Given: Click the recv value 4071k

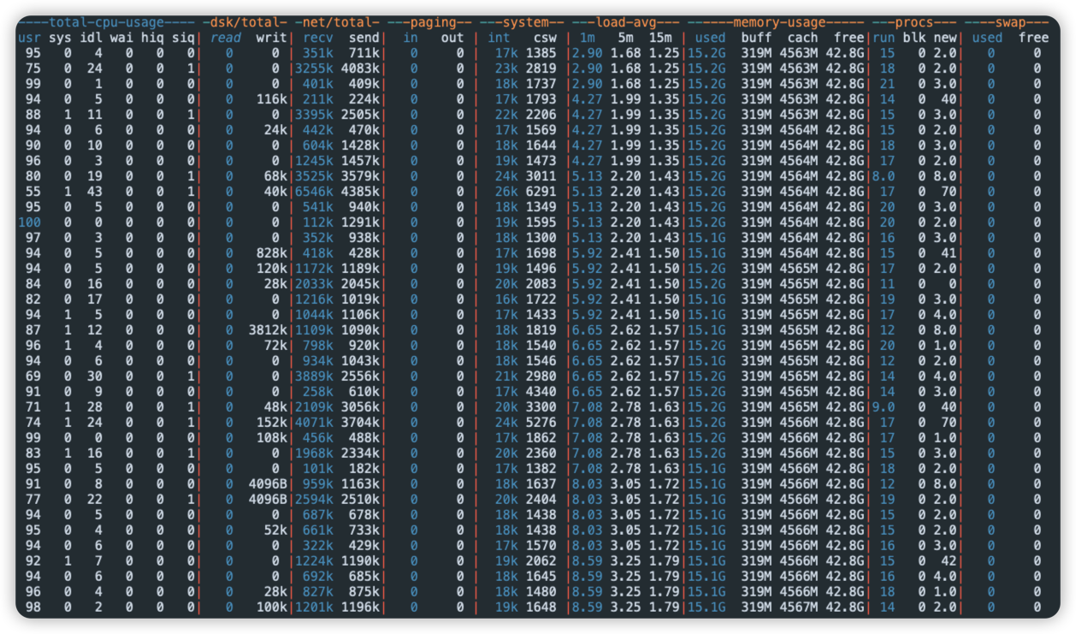Looking at the screenshot, I should [x=315, y=423].
